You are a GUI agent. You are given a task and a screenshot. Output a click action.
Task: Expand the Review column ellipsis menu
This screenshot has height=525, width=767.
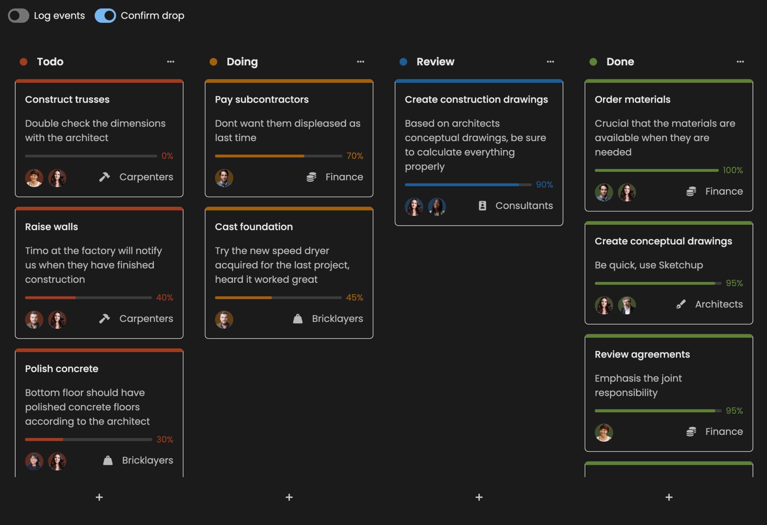[551, 62]
